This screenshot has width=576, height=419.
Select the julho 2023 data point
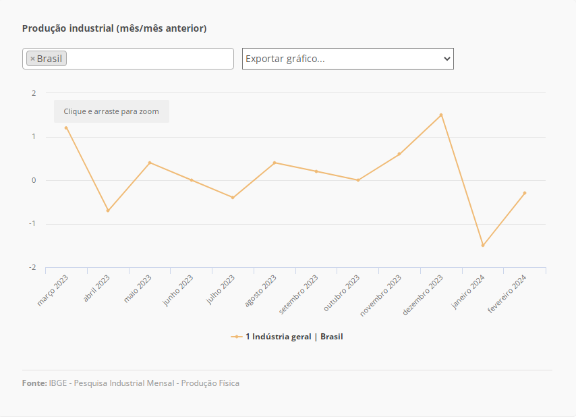[x=233, y=198]
